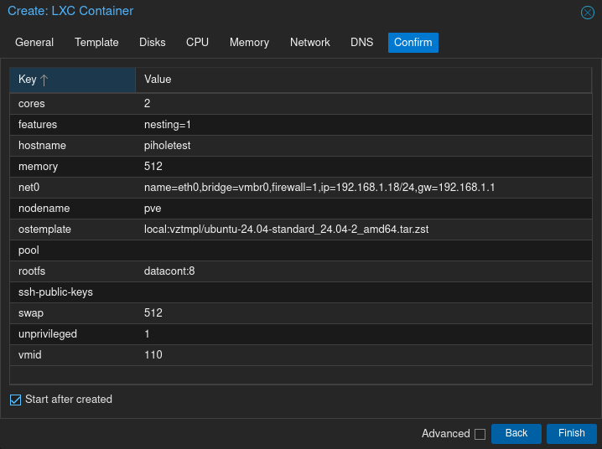Close the Create LXC Container dialog
602x449 pixels.
(587, 13)
